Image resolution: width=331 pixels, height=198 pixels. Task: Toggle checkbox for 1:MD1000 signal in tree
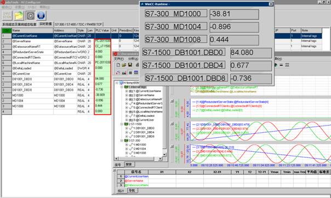point(127,145)
